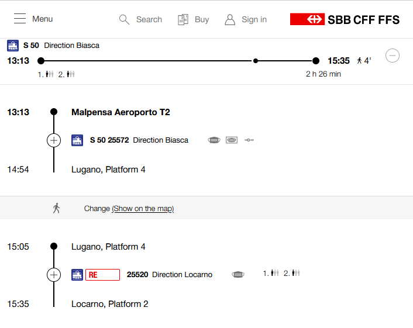Click the face mask icon on RE 25520
The height and width of the screenshot is (328, 413).
(238, 275)
